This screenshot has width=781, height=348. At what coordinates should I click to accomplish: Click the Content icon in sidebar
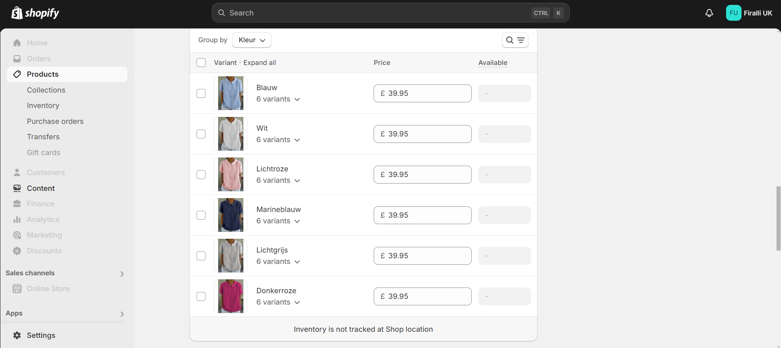click(17, 188)
